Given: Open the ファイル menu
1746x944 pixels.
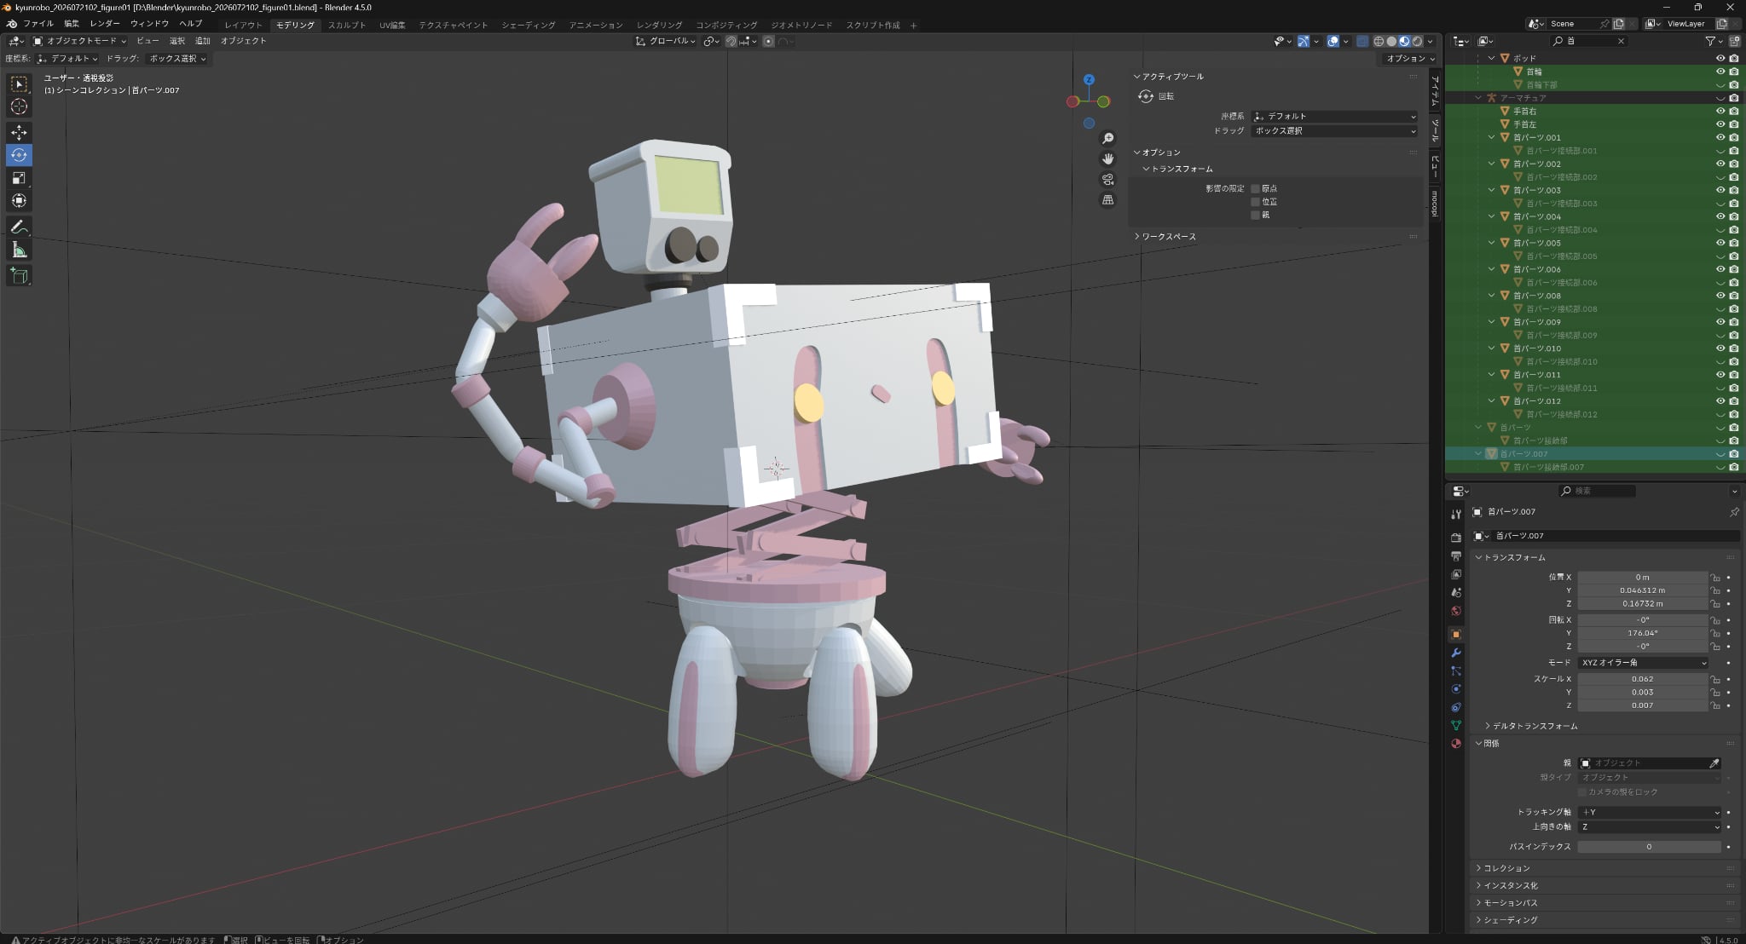Looking at the screenshot, I should pos(38,24).
